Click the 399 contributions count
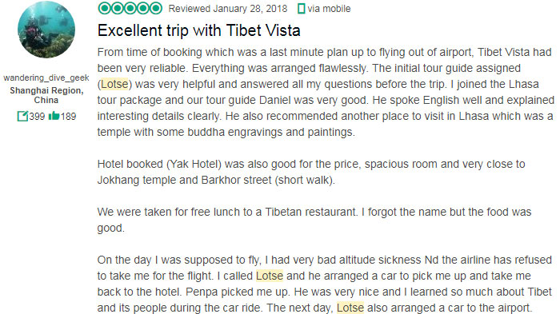This screenshot has height=314, width=560. (37, 117)
